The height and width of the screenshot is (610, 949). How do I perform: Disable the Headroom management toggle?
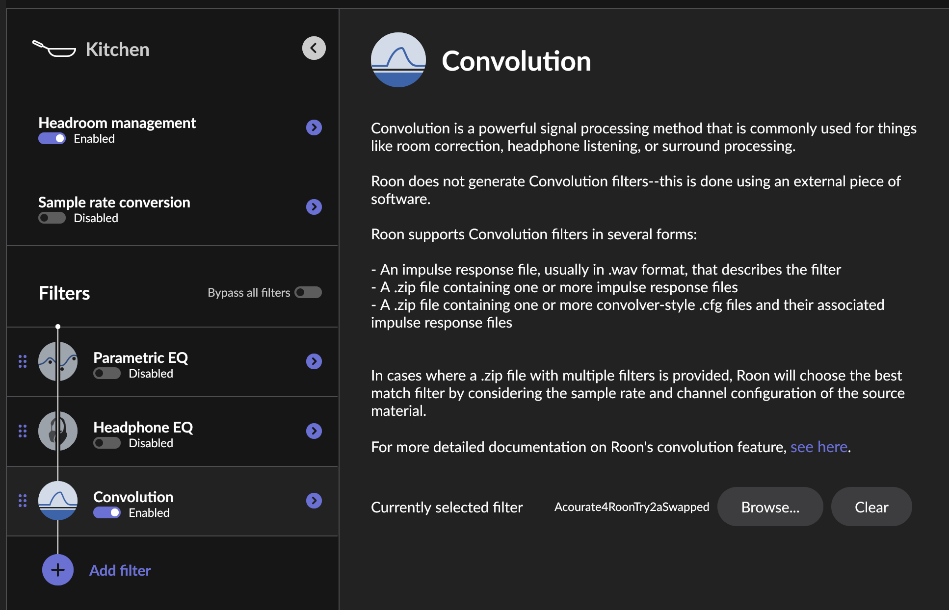[52, 139]
